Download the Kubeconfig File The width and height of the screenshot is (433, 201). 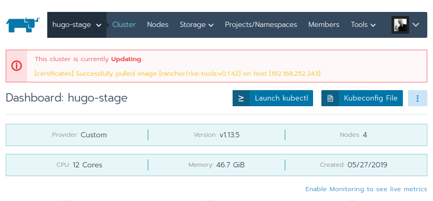tap(362, 98)
